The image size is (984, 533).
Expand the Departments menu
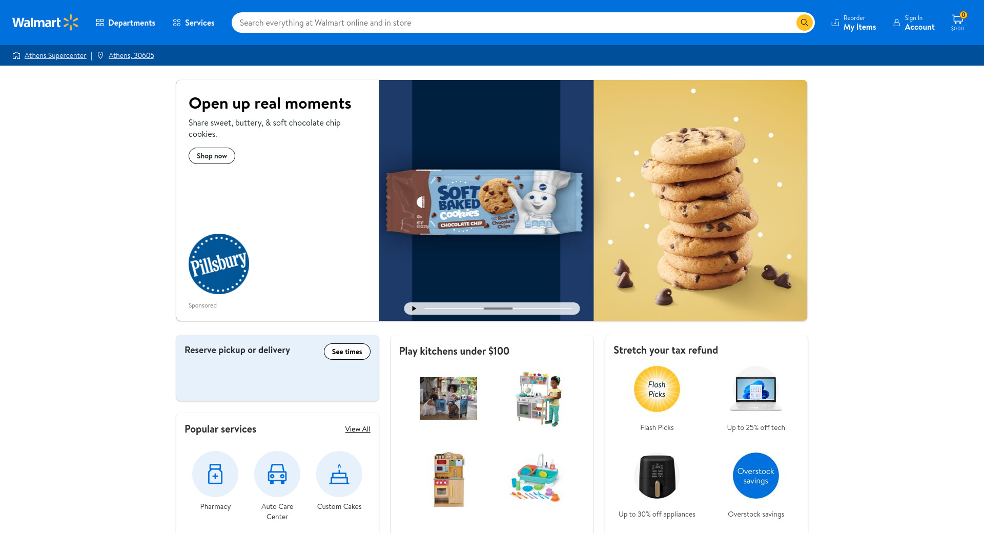126,23
